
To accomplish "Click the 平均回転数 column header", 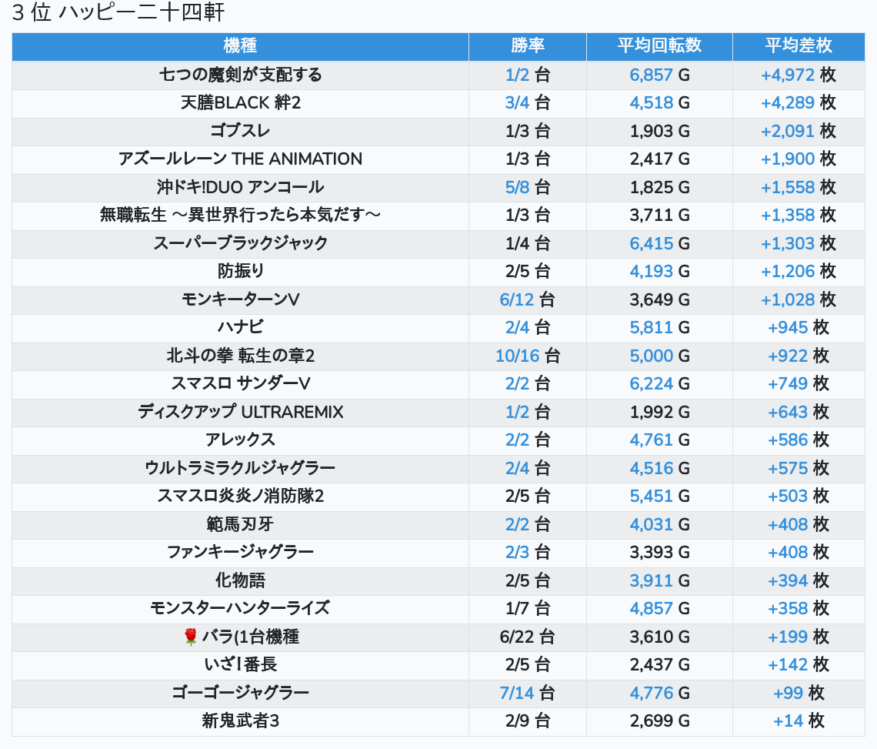I will (x=659, y=46).
